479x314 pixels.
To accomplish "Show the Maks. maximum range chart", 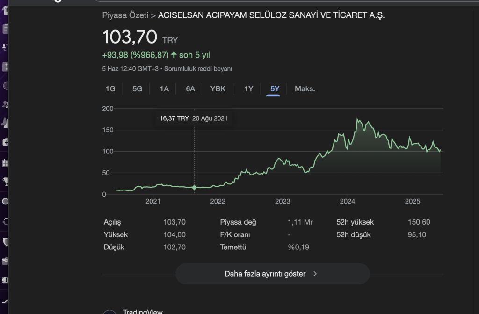I will point(305,89).
